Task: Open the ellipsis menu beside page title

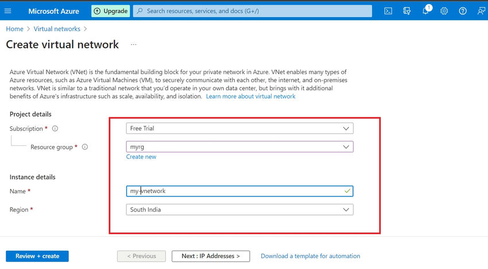Action: (134, 45)
